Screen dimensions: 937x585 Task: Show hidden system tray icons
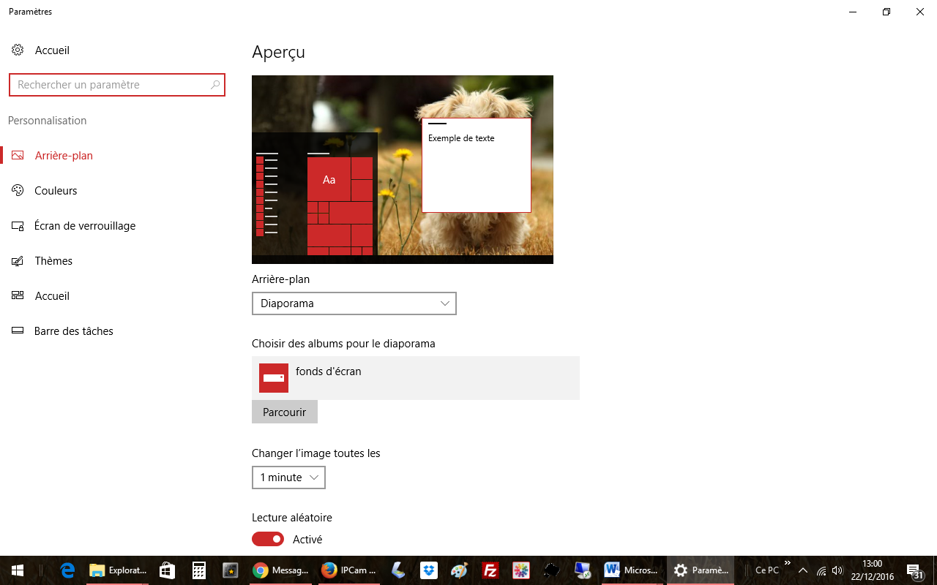pos(803,570)
